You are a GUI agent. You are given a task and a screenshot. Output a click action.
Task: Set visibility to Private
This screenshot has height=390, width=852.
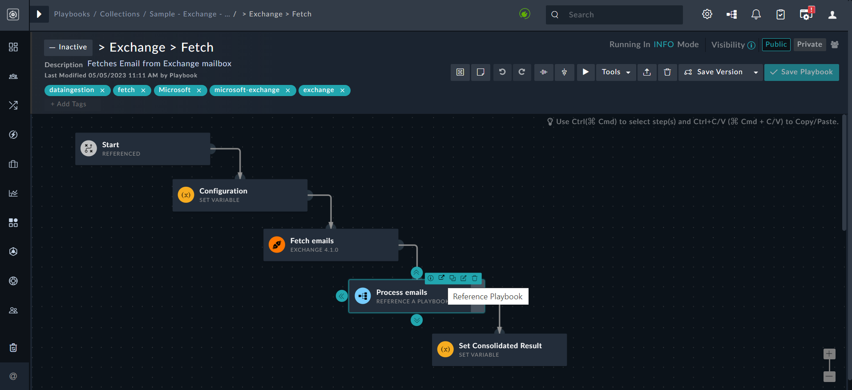point(809,44)
